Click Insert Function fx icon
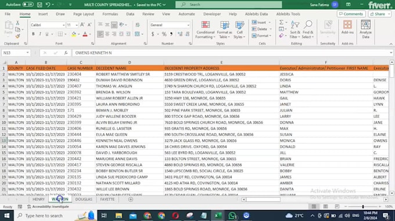Screen dimensions: 395x221 tap(66, 53)
